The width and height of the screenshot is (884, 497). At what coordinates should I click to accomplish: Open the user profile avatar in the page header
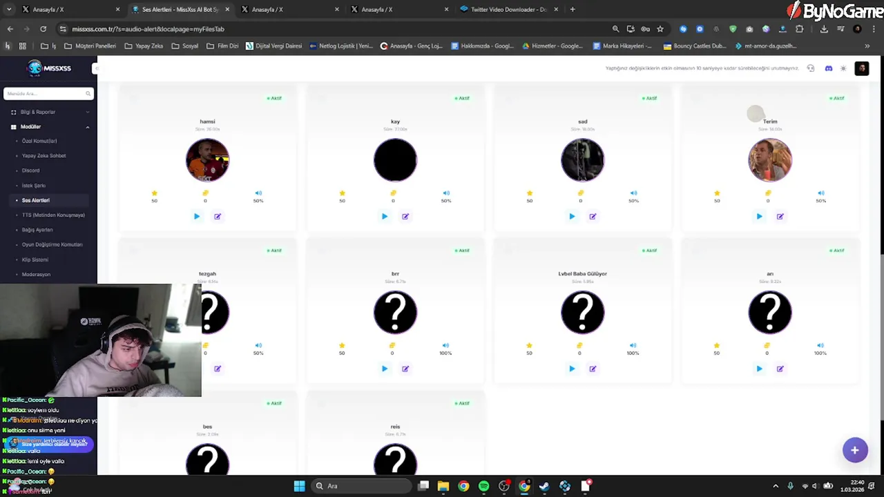click(862, 68)
